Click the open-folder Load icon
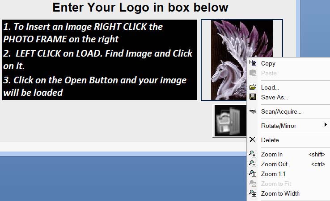Viewport: 330px width, 201px height. tap(253, 87)
